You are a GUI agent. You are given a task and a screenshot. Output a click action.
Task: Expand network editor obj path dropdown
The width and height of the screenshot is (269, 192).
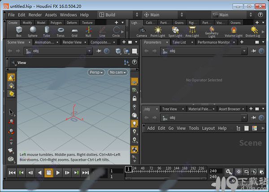pyautogui.click(x=244, y=118)
